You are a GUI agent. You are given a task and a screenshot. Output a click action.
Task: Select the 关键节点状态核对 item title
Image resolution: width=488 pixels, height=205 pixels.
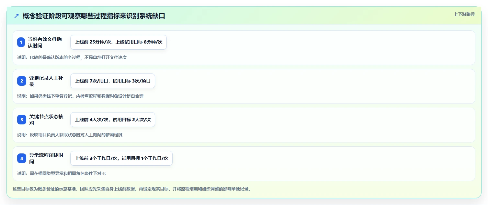coord(46,120)
